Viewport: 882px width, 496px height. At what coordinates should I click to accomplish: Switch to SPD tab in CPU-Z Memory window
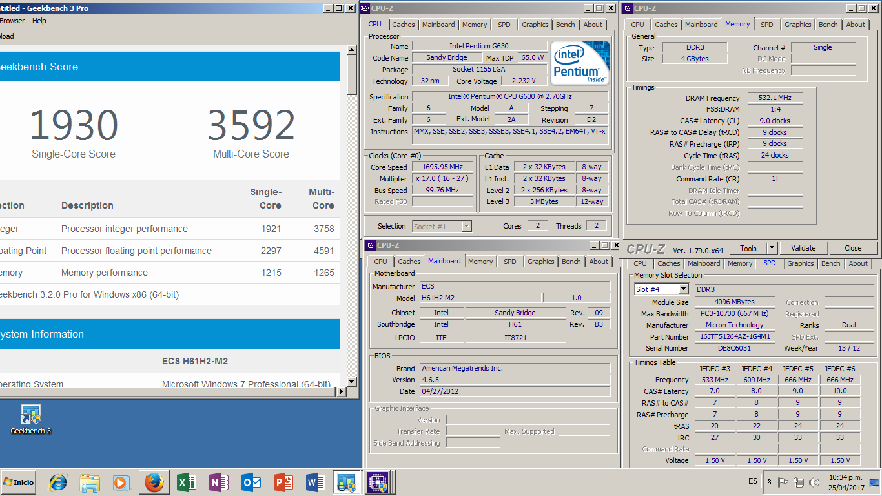(766, 25)
